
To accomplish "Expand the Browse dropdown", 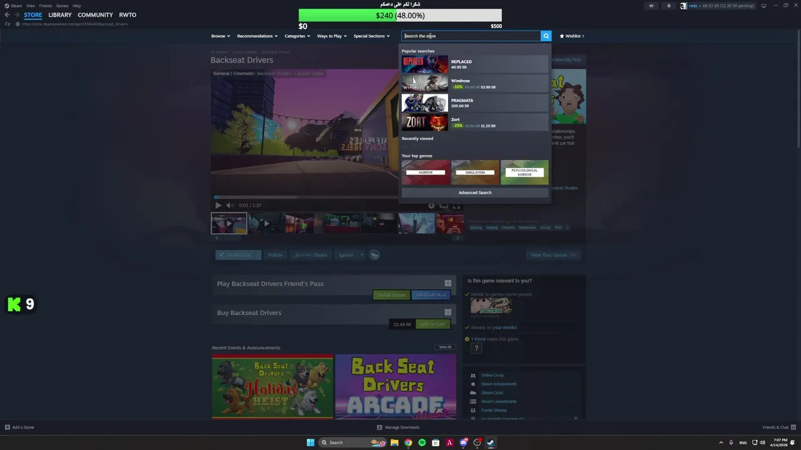I will 220,36.
